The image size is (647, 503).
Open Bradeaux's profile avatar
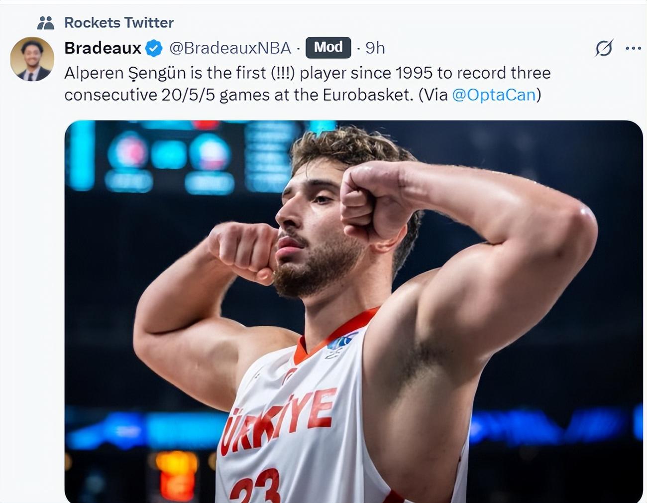pyautogui.click(x=32, y=59)
